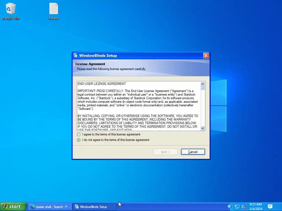Open network status tray icon
The width and height of the screenshot is (282, 211).
(x=237, y=207)
